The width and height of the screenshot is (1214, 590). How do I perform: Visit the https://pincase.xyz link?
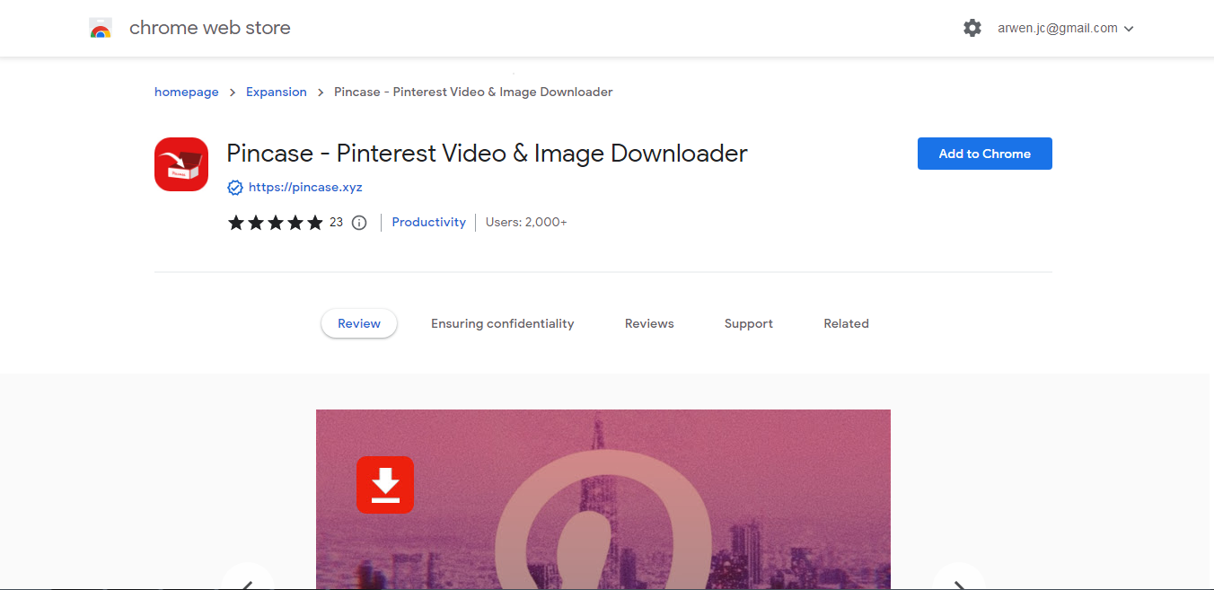[305, 188]
